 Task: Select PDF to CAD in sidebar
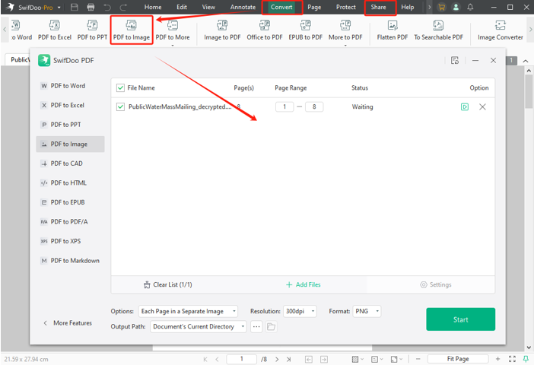pos(70,163)
